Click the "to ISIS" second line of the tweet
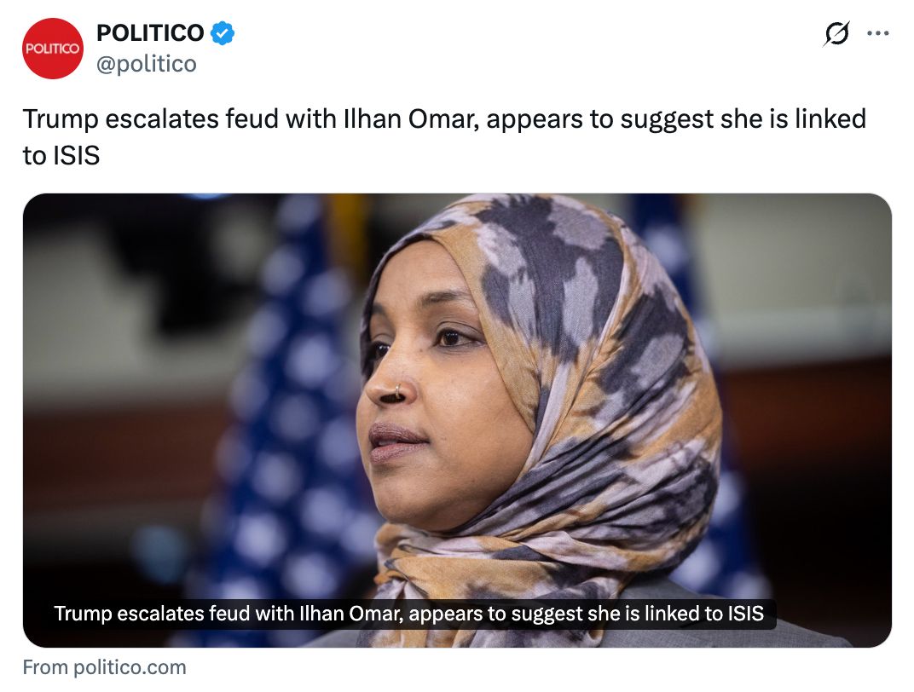 click(61, 155)
